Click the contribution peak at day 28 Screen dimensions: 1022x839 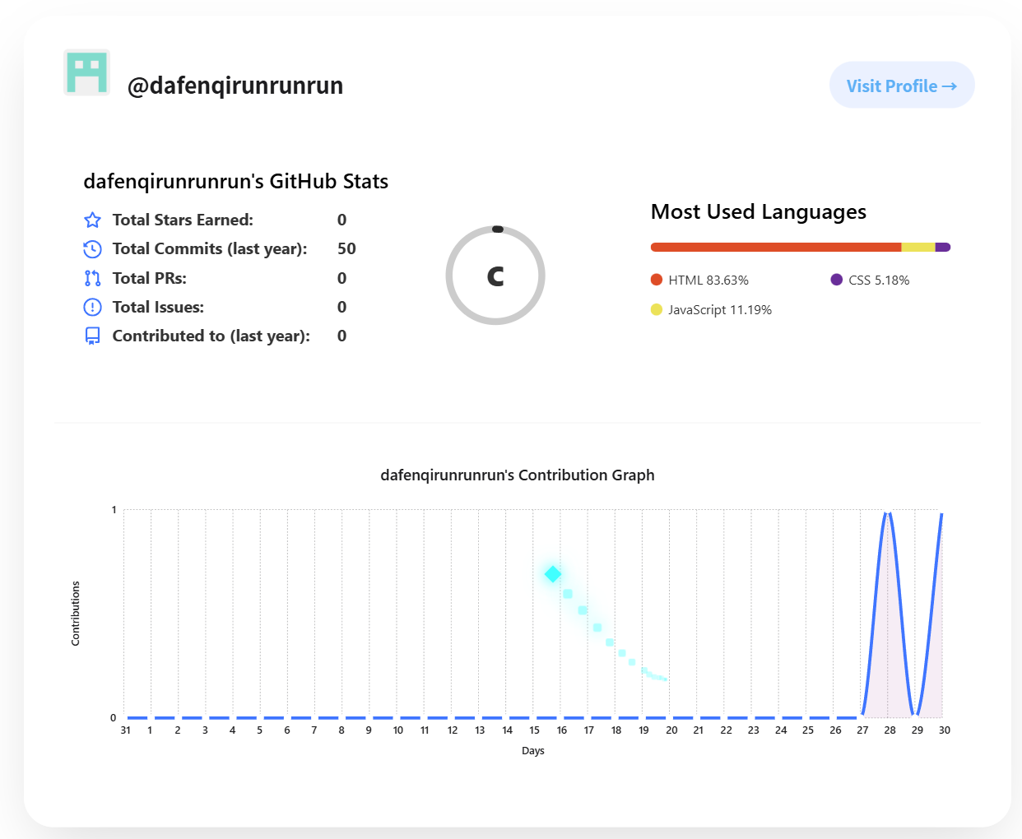tap(888, 514)
